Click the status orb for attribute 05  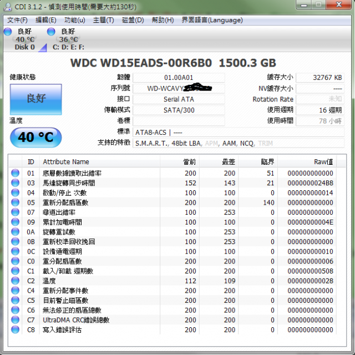(x=15, y=202)
